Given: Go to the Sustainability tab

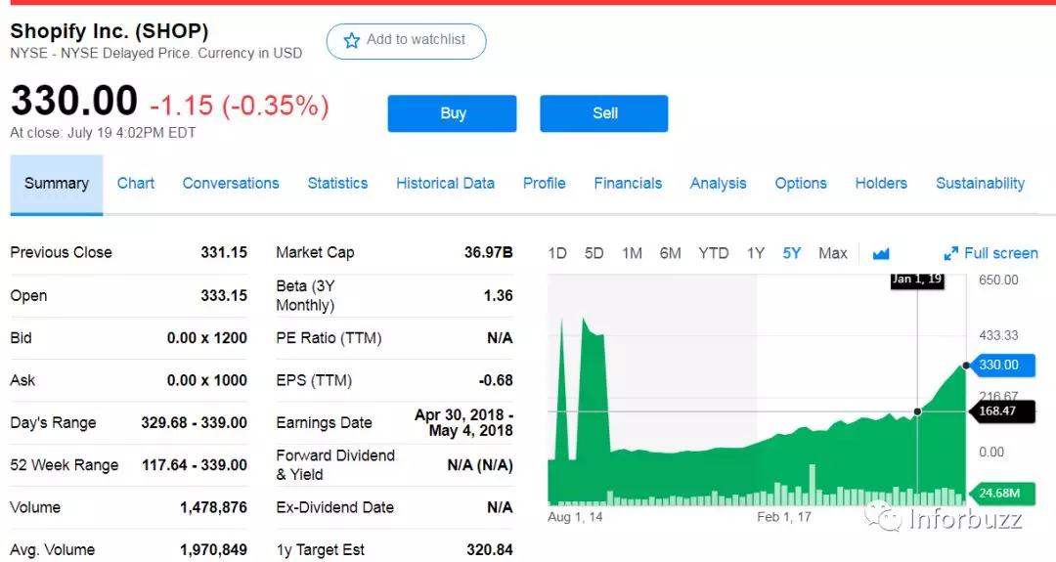Looking at the screenshot, I should [980, 184].
